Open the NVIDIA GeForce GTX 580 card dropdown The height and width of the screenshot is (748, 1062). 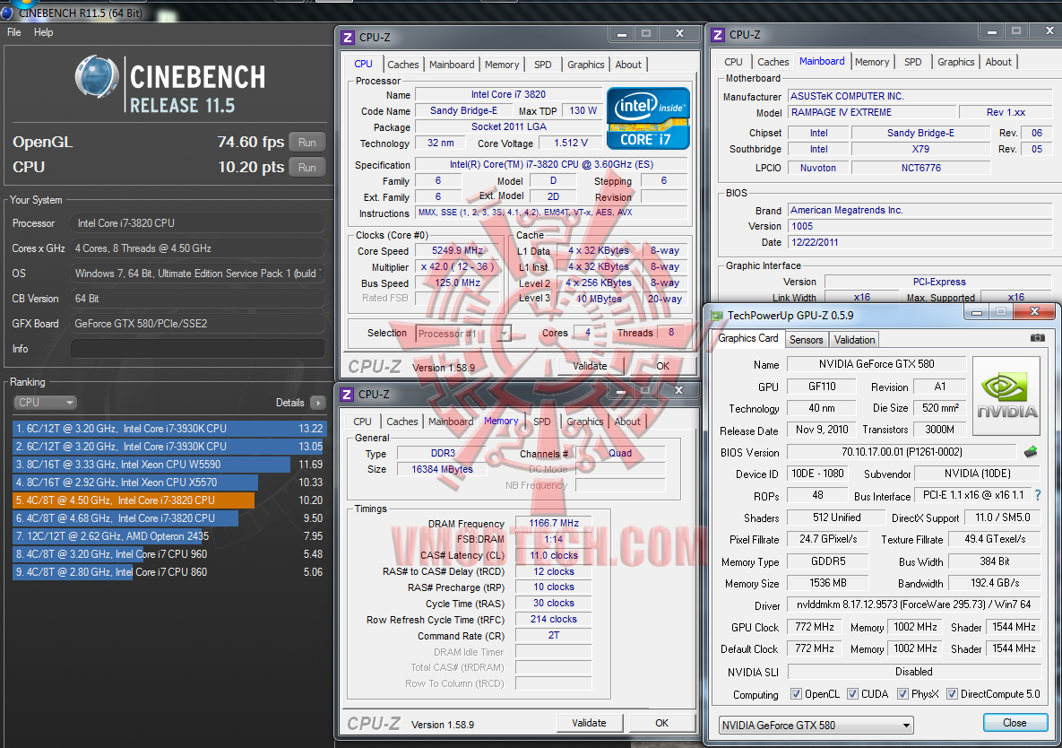click(816, 725)
